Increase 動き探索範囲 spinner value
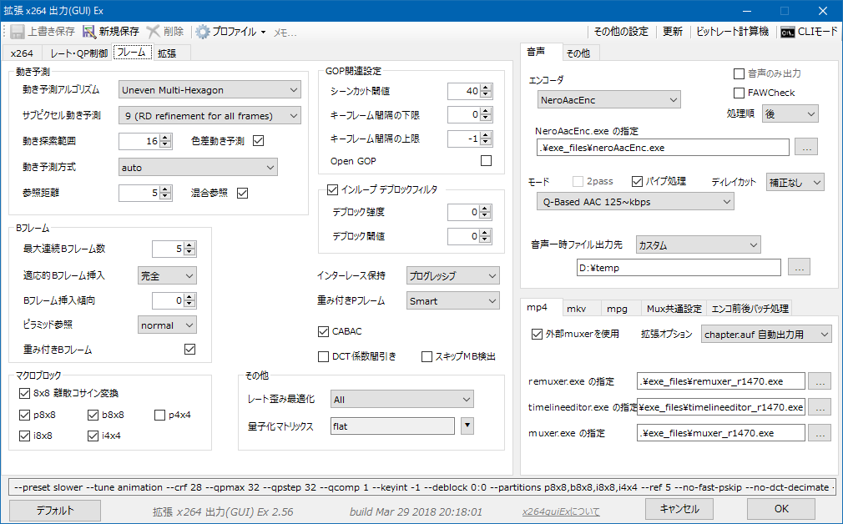 coord(165,138)
